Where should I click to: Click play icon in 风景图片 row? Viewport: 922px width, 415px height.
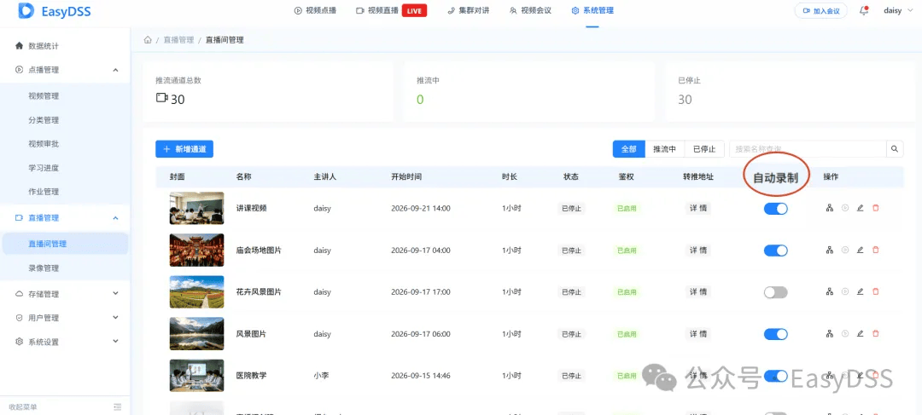pos(845,334)
